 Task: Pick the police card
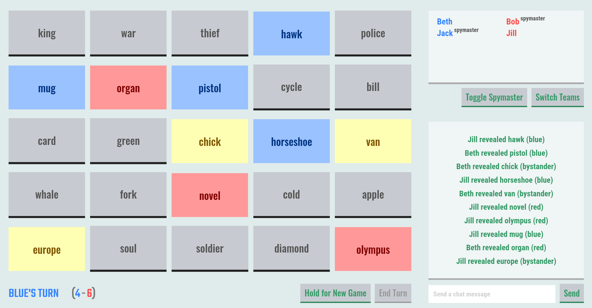click(x=373, y=33)
